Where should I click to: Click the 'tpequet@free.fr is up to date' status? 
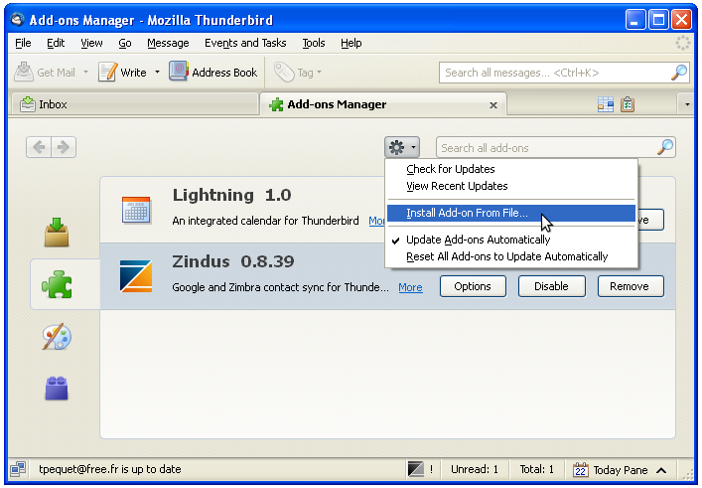click(110, 469)
